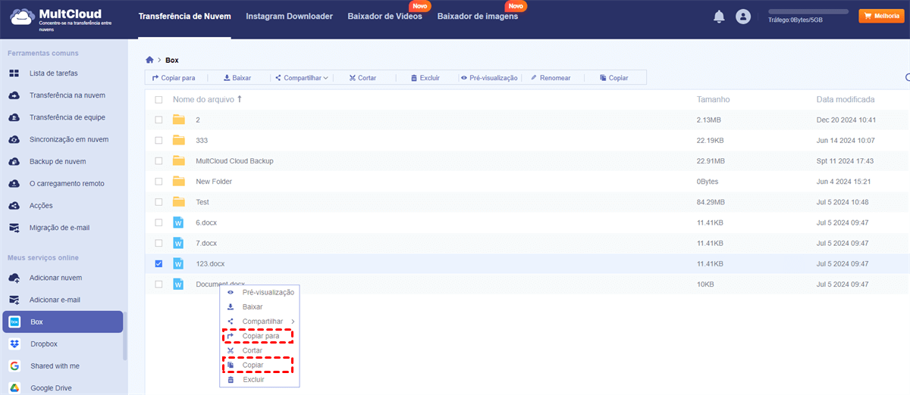Click Copiar para in the toolbar
Viewport: 910px width, 395px height.
click(174, 78)
